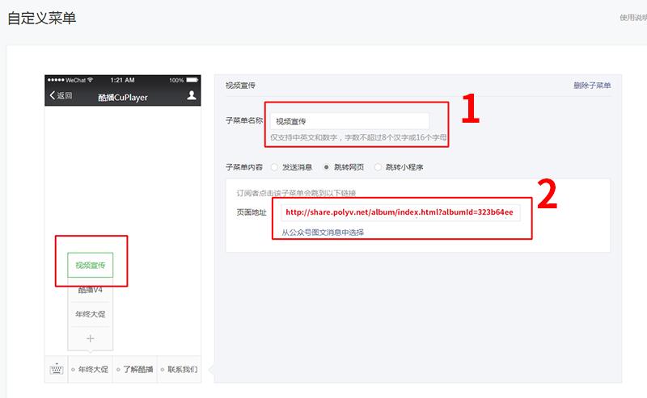Select the 酷播V4 submenu item

coord(91,290)
